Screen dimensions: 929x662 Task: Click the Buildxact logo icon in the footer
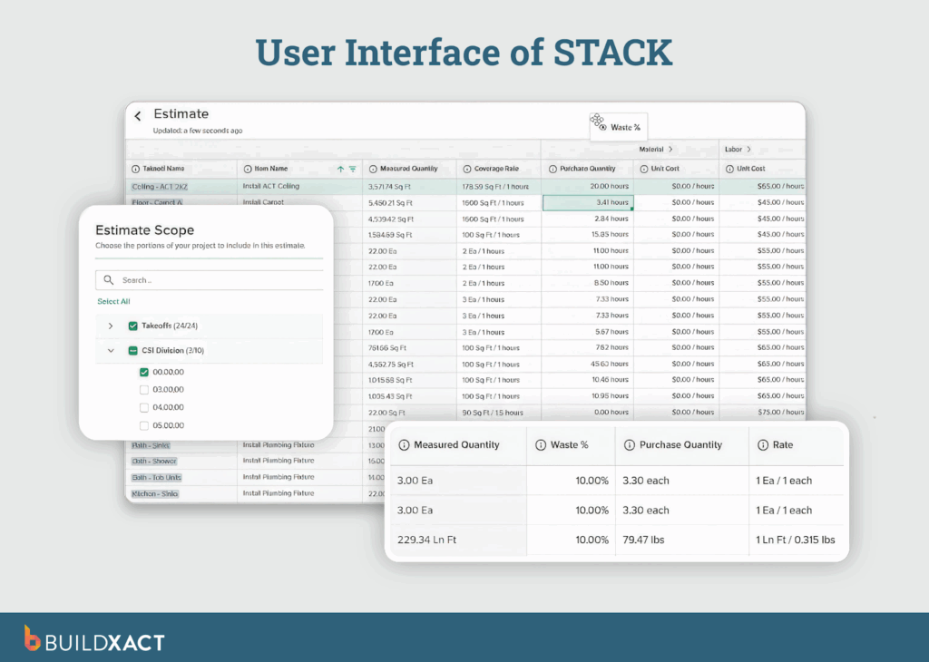(33, 639)
